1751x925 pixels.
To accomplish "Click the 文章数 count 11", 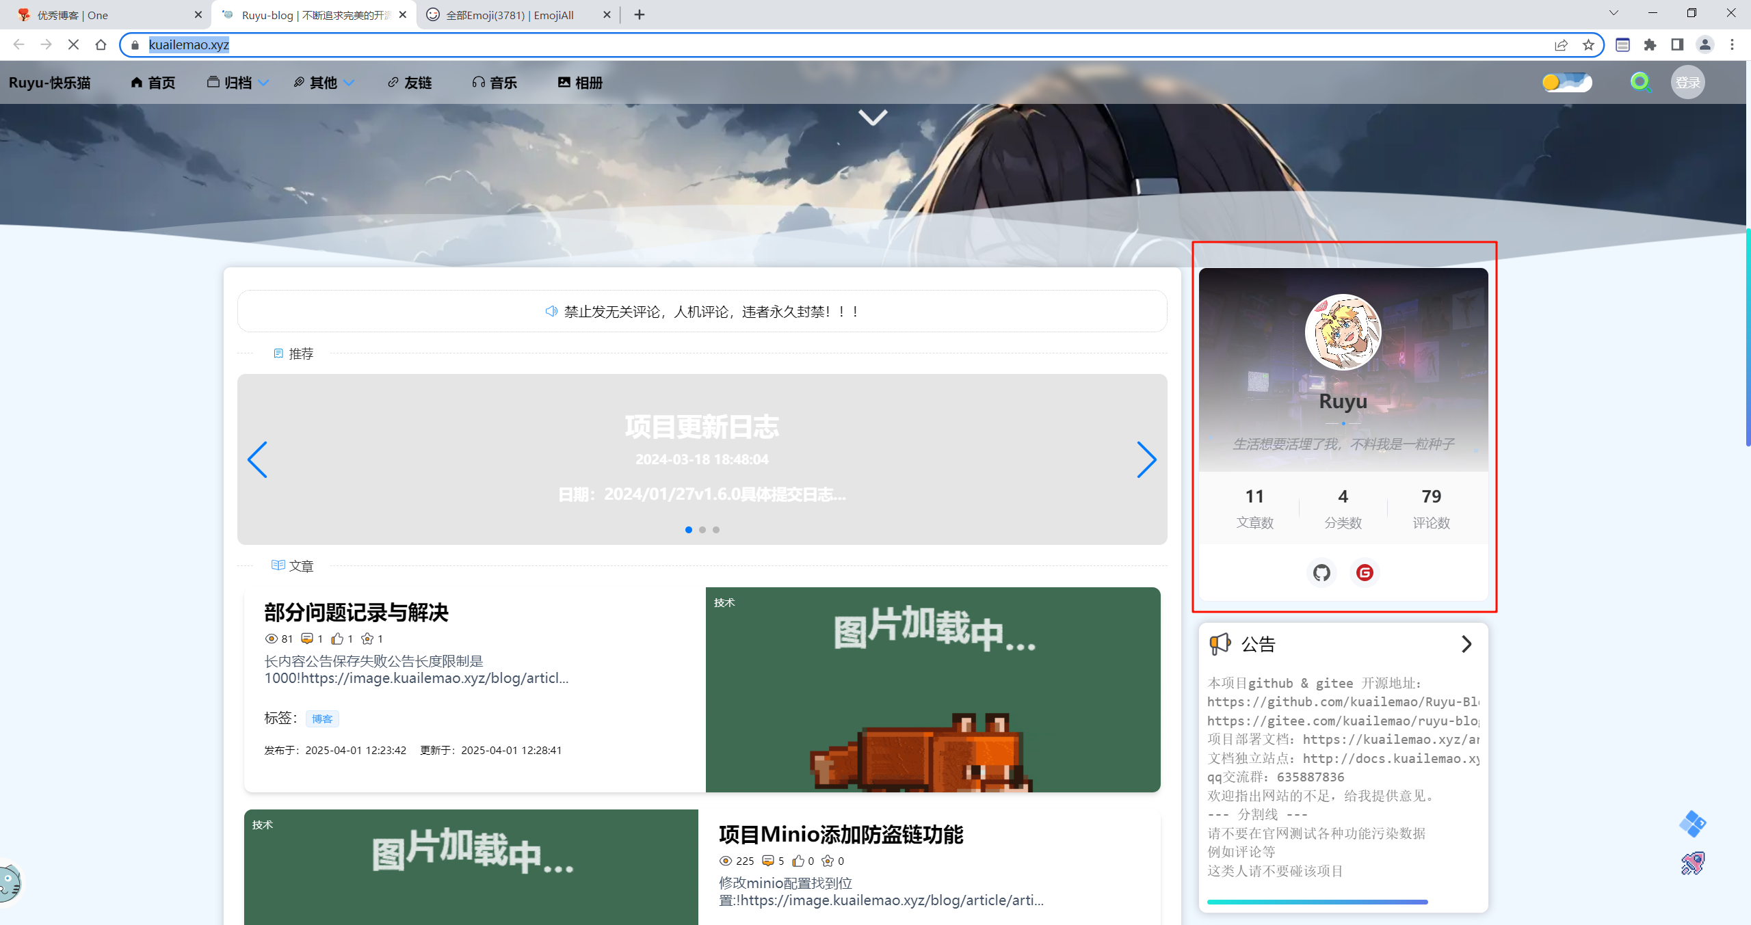I will tap(1254, 496).
